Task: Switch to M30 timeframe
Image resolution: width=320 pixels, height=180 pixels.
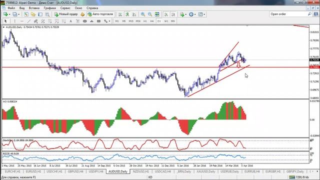Action: tap(138, 21)
